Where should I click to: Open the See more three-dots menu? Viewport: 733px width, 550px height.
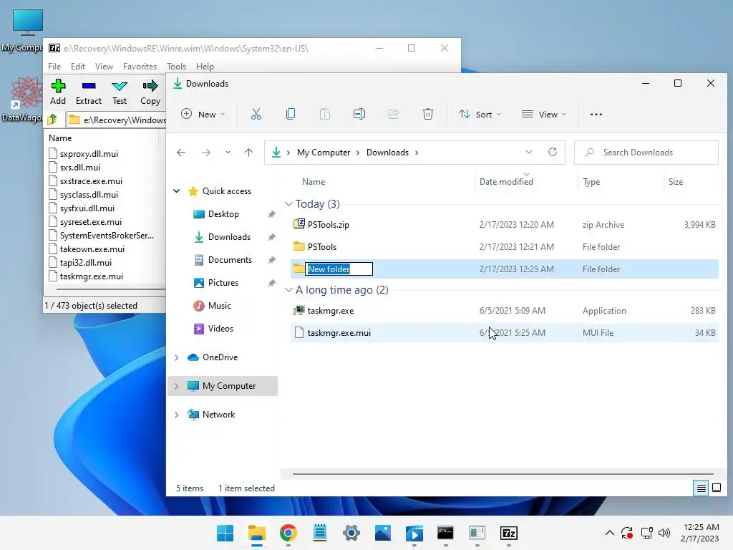(596, 114)
